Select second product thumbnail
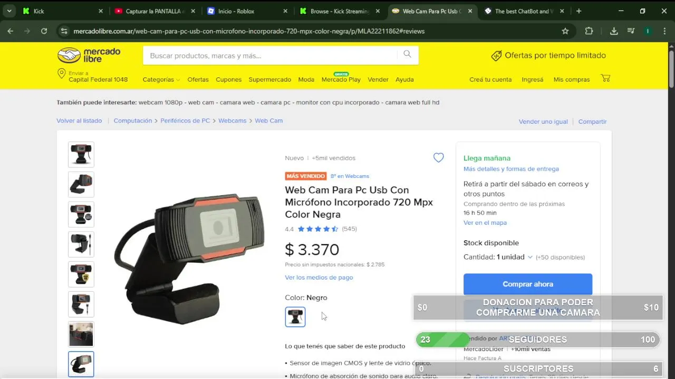The height and width of the screenshot is (379, 675). tap(81, 185)
